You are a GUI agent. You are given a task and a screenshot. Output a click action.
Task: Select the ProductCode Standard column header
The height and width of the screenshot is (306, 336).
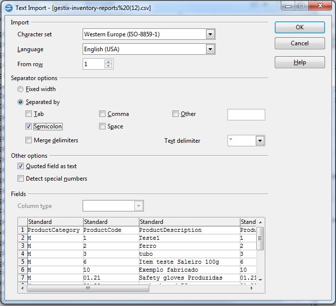click(x=111, y=222)
